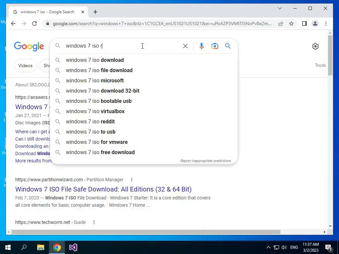The height and width of the screenshot is (254, 339).
Task: Open 'More results from' link
Action: pos(33,161)
